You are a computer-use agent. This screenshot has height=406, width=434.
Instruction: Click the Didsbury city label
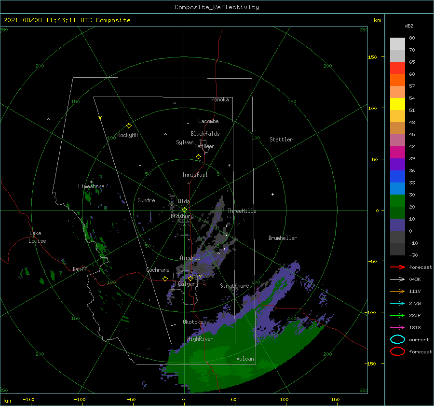(x=182, y=216)
